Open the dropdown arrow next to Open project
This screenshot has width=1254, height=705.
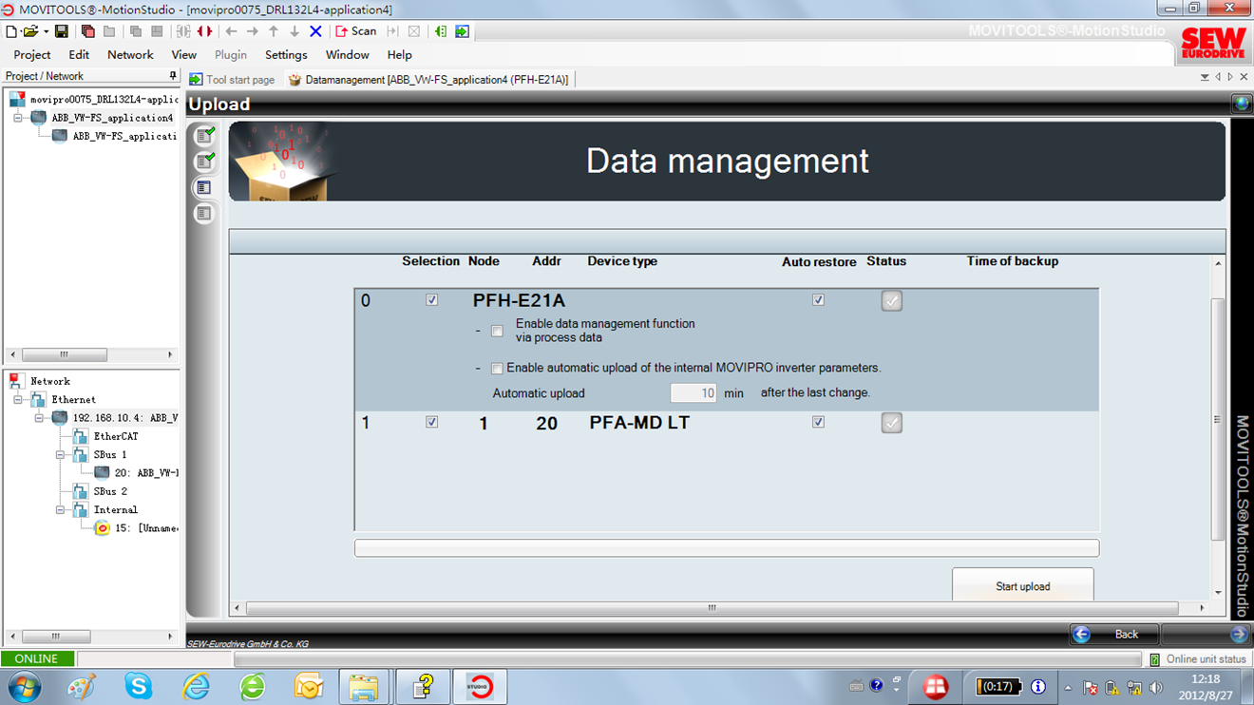click(46, 31)
